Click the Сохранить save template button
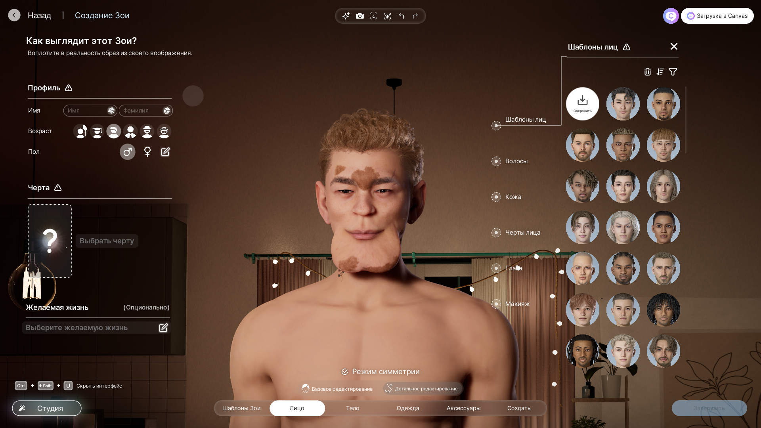Image resolution: width=761 pixels, height=428 pixels. (582, 104)
